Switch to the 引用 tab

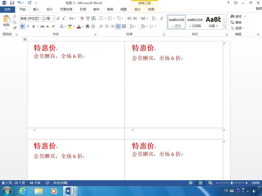pyautogui.click(x=83, y=9)
